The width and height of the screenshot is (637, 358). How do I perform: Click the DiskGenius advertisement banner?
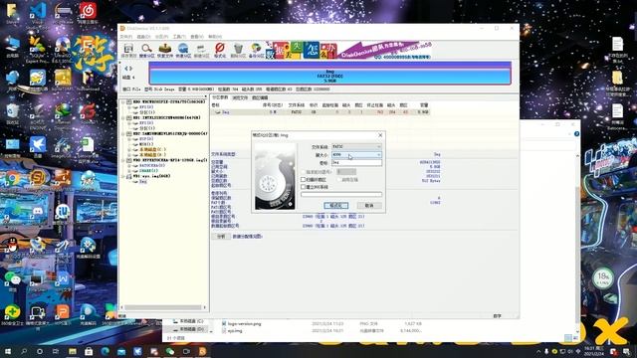349,50
